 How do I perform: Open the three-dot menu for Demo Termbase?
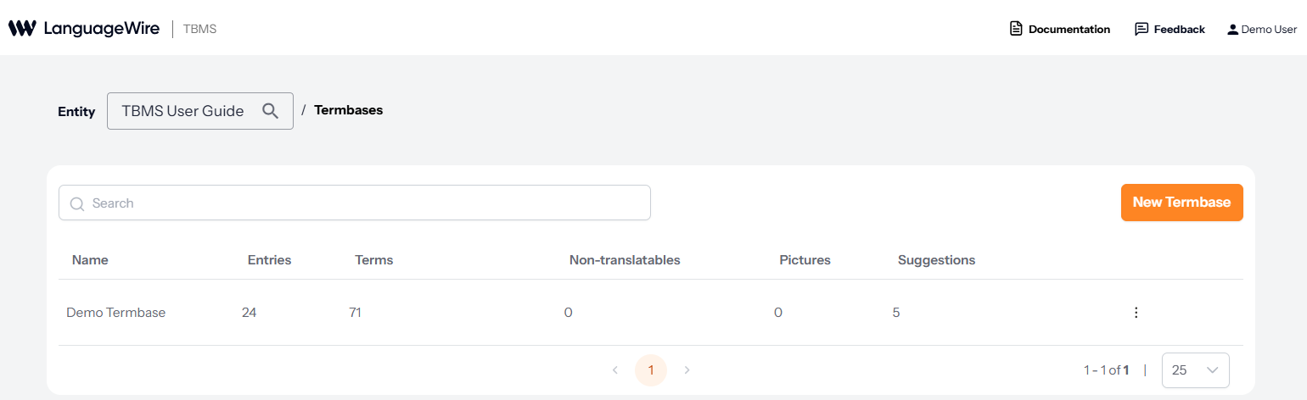coord(1136,313)
